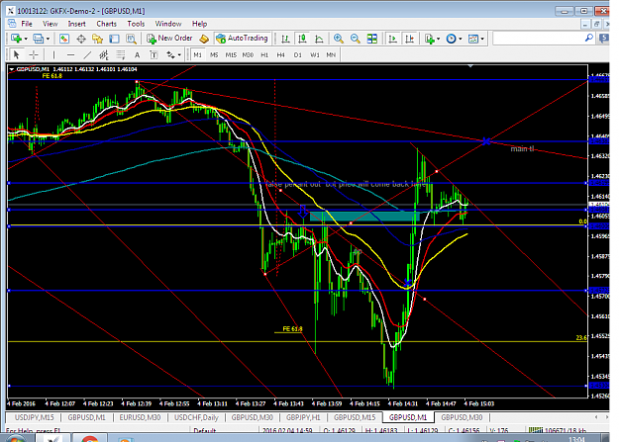Switch to USDJPY,M15 chart tab
The image size is (619, 442).
coord(35,417)
